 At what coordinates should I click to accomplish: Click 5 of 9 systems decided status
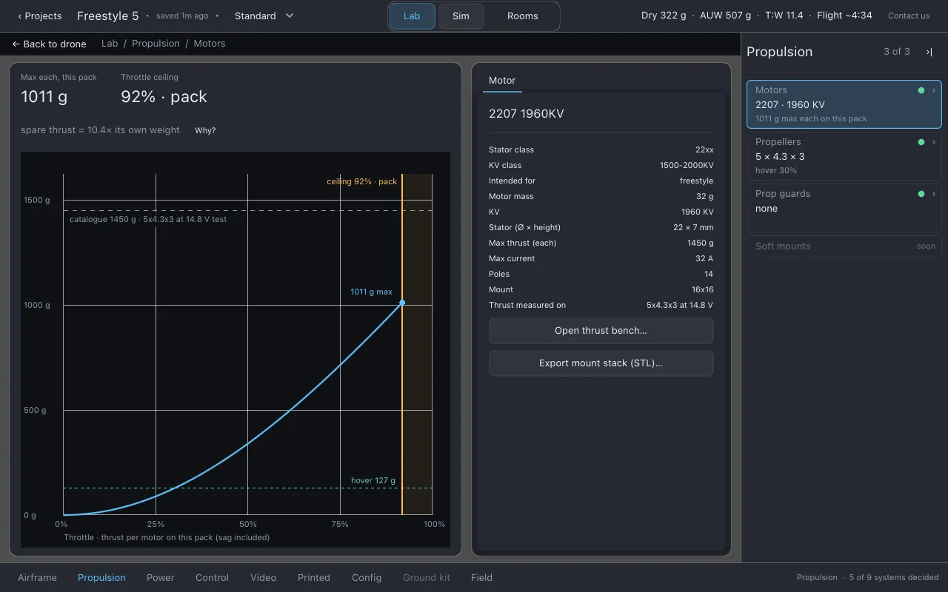[x=894, y=578]
